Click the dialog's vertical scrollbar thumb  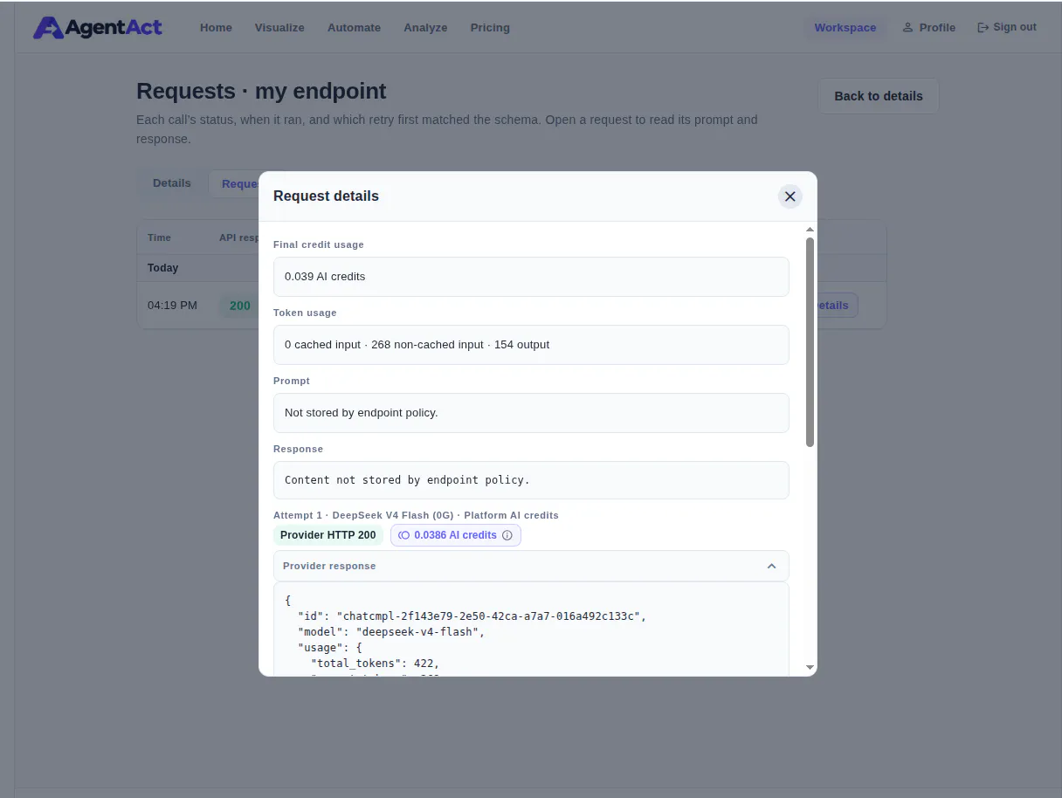pos(810,342)
